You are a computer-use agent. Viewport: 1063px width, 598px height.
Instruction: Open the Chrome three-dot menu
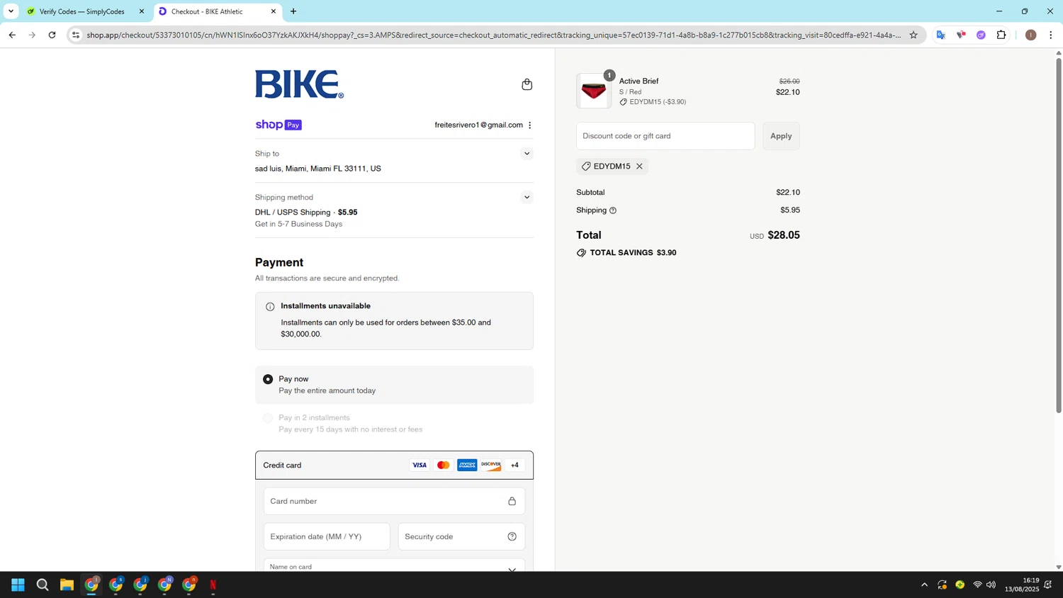(x=1051, y=35)
